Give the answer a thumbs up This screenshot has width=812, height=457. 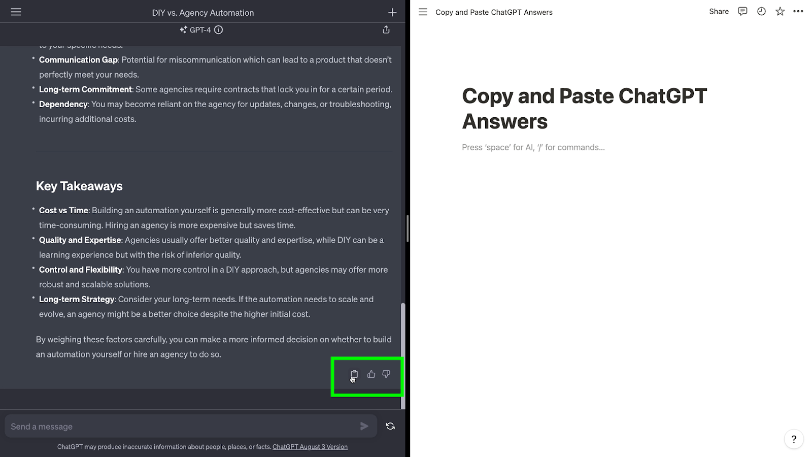click(x=371, y=374)
